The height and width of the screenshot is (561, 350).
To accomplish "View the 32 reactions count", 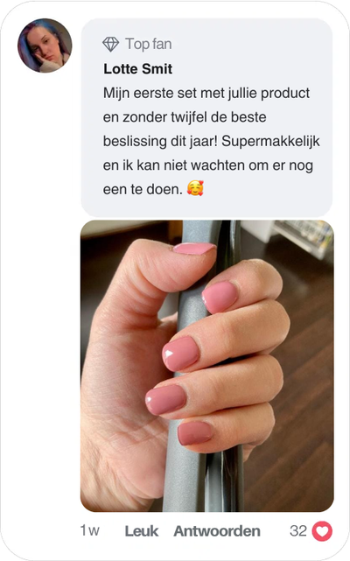I will coord(298,531).
